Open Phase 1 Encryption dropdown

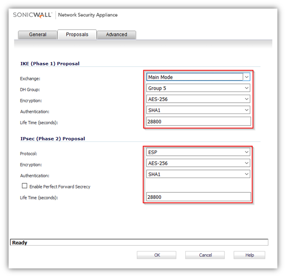click(x=198, y=99)
